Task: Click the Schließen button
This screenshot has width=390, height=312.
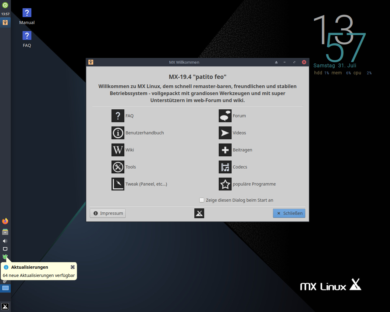Action: click(289, 213)
